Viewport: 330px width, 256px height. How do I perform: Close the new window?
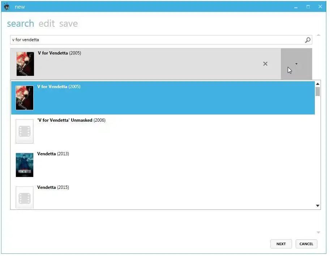[320, 7]
